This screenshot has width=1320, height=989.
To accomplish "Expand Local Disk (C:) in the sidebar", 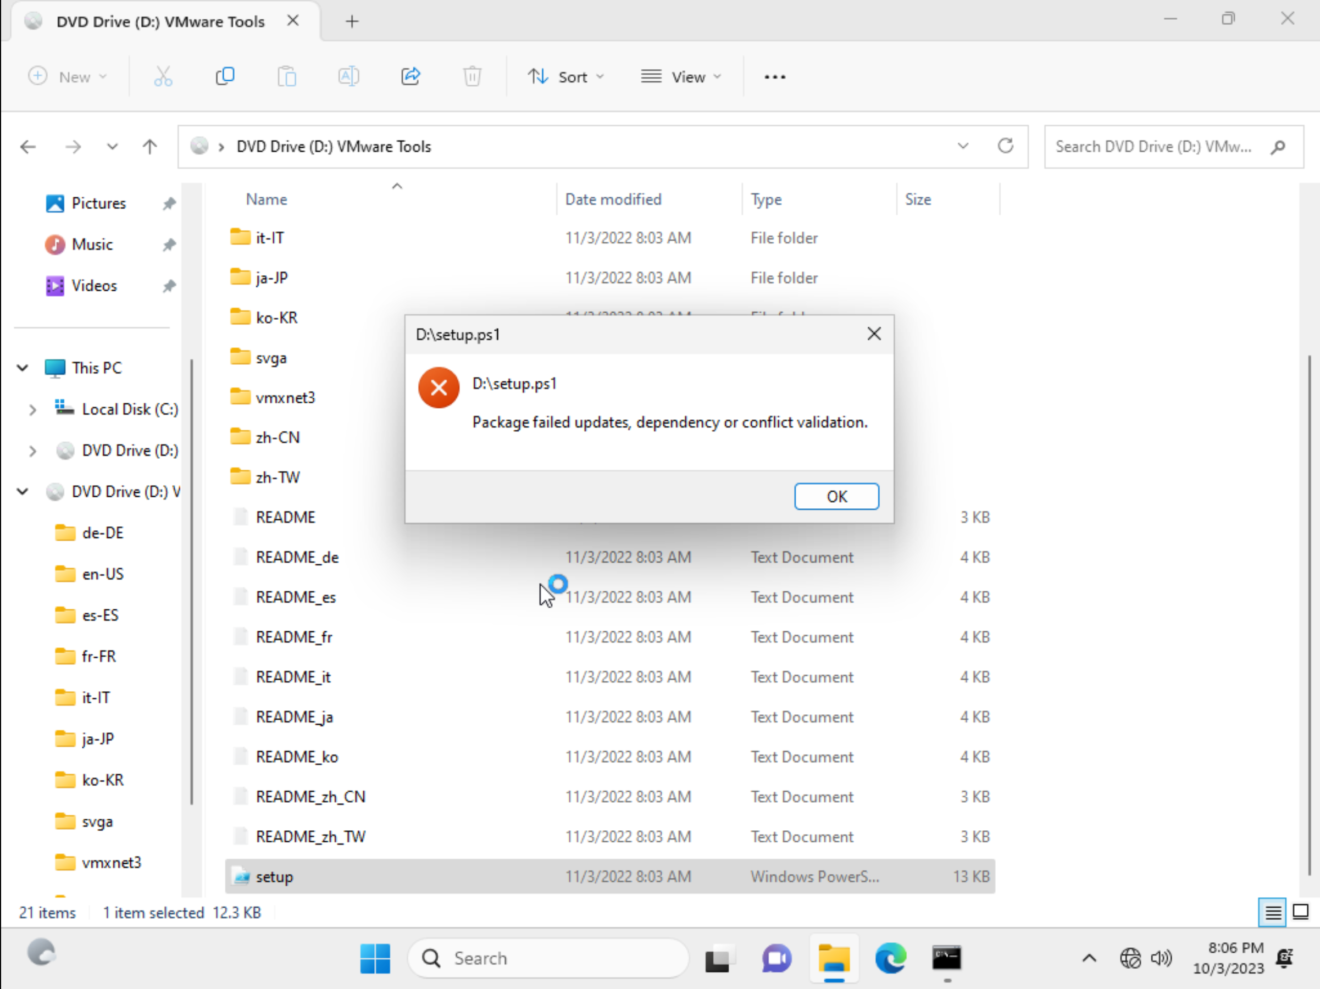I will click(x=33, y=409).
